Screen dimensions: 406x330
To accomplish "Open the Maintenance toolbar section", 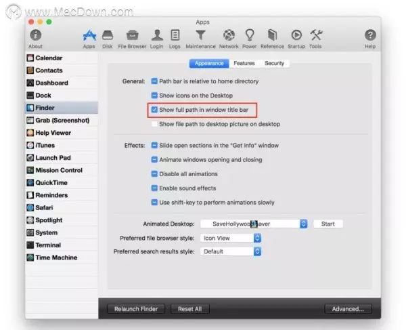I will (x=200, y=39).
